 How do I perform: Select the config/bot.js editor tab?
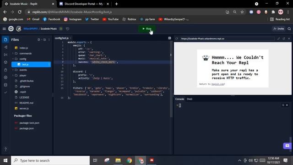tap(63, 38)
